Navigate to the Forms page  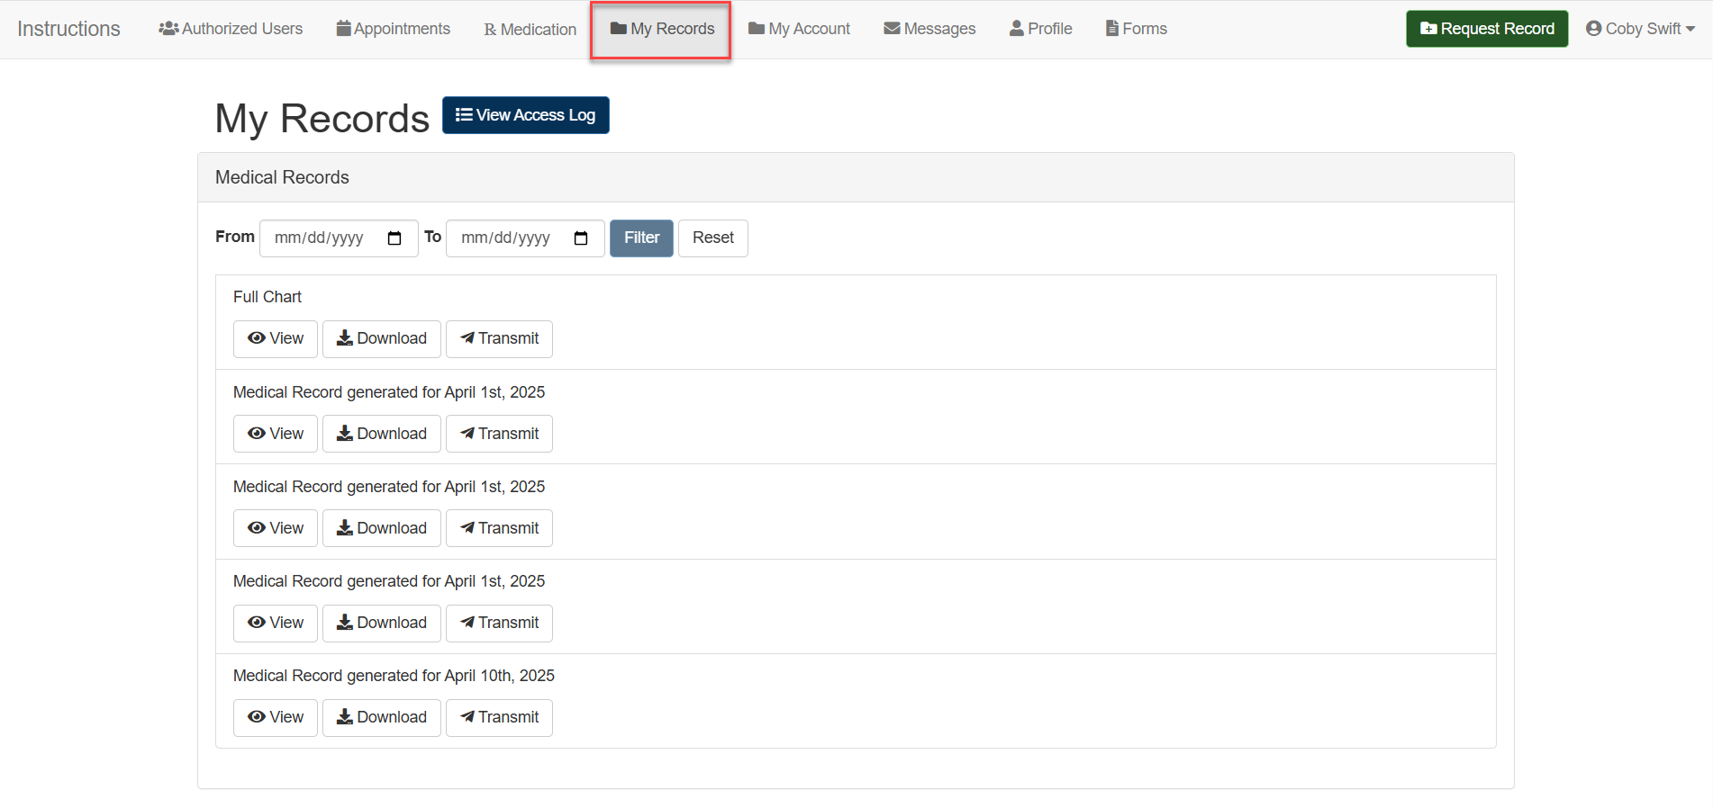[1136, 29]
